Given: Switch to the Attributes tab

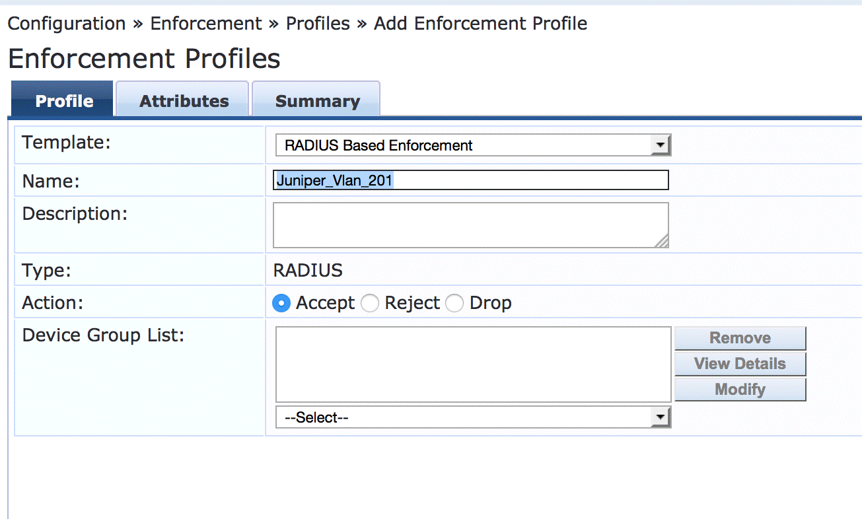Looking at the screenshot, I should [x=184, y=101].
